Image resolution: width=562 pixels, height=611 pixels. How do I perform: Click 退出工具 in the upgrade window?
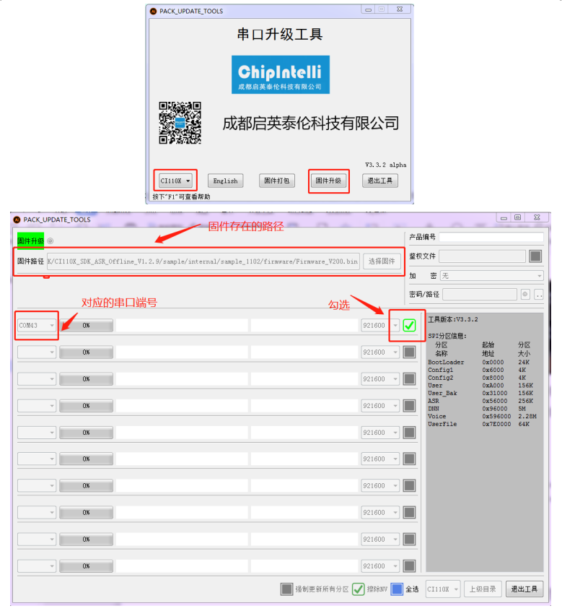(x=524, y=589)
